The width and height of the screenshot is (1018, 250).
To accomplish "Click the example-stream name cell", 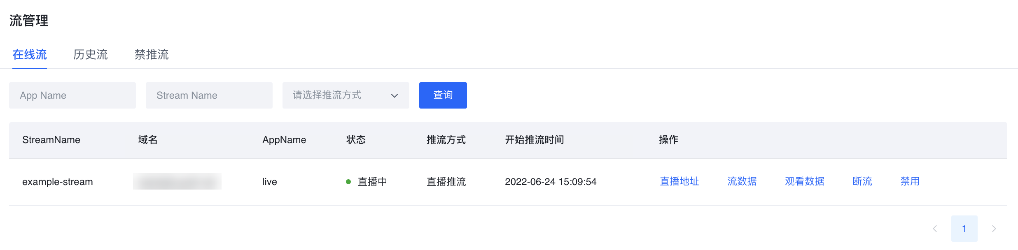I will (x=58, y=182).
